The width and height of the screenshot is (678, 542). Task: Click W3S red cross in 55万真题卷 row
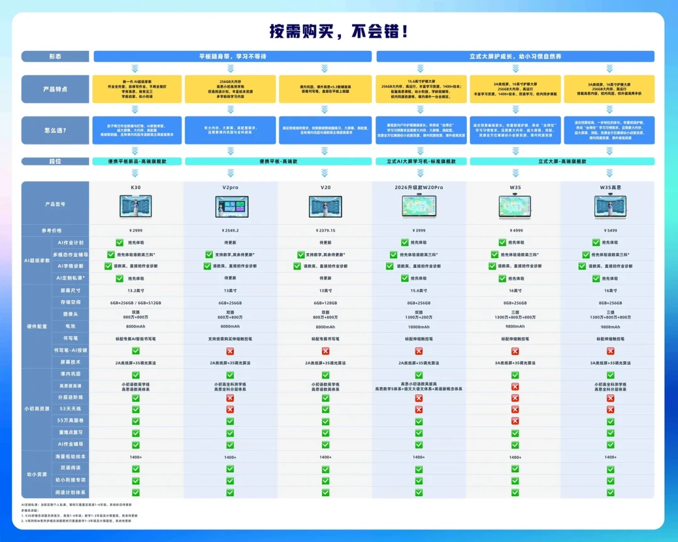(x=515, y=421)
